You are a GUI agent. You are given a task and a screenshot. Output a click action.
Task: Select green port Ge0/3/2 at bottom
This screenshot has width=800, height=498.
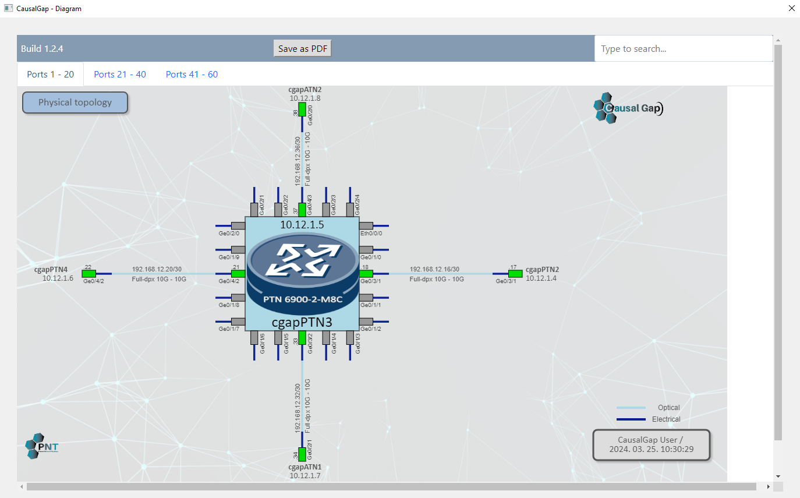(x=302, y=338)
